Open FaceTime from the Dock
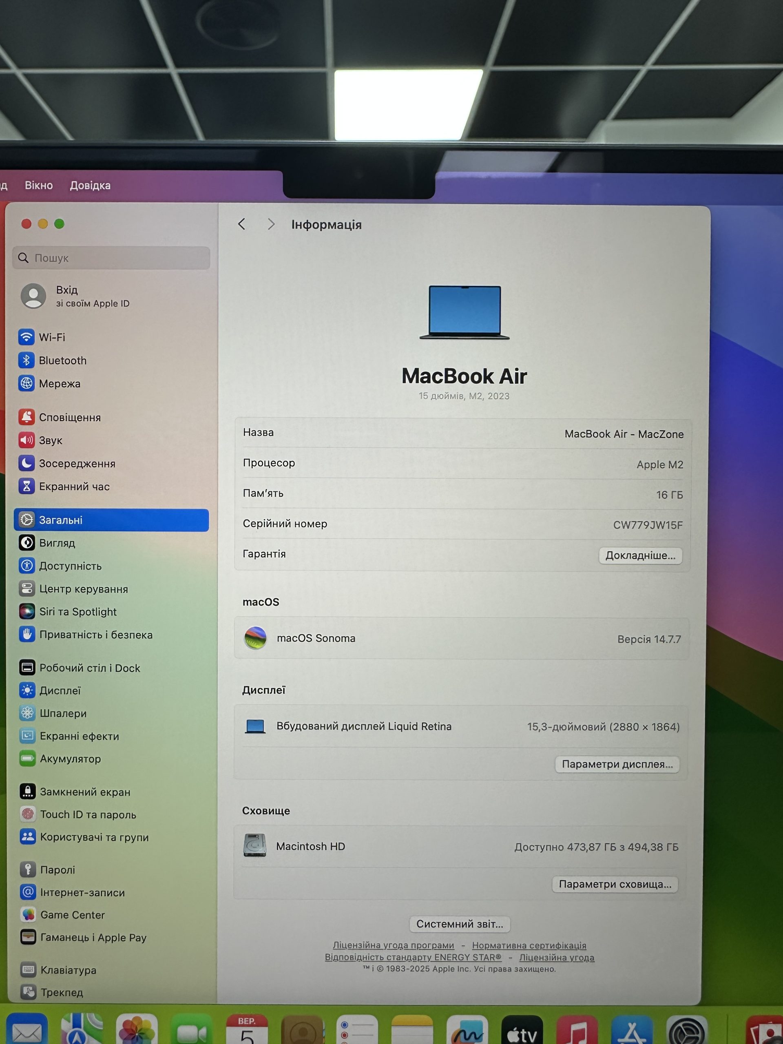The width and height of the screenshot is (783, 1044). (192, 1029)
